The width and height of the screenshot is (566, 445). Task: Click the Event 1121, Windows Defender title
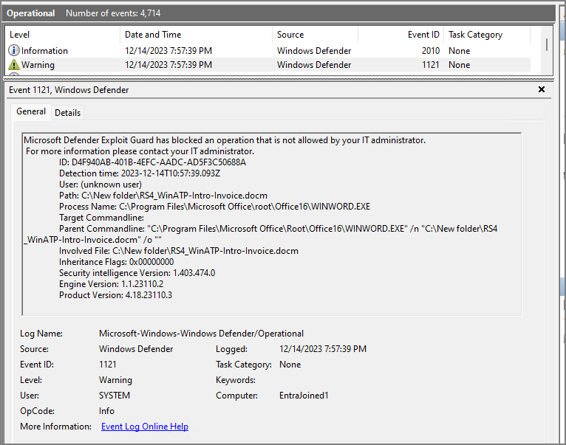69,90
